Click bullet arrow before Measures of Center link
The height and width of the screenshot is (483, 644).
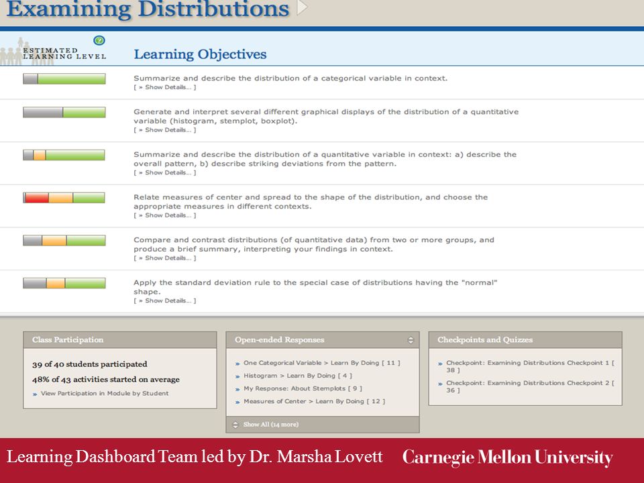pyautogui.click(x=237, y=402)
